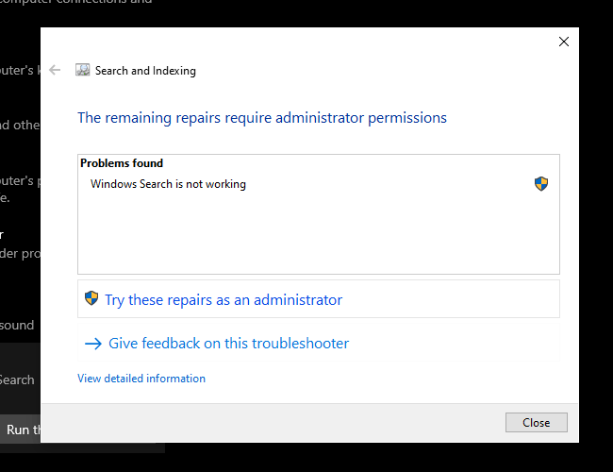Click empty area of Problems found list
This screenshot has height=472, width=613.
319,233
